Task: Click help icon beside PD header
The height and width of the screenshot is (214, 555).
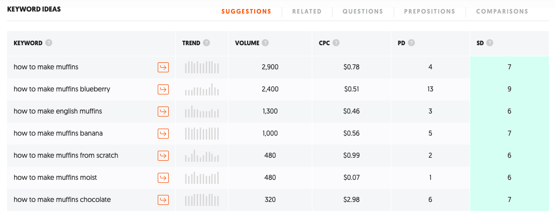Action: click(411, 43)
